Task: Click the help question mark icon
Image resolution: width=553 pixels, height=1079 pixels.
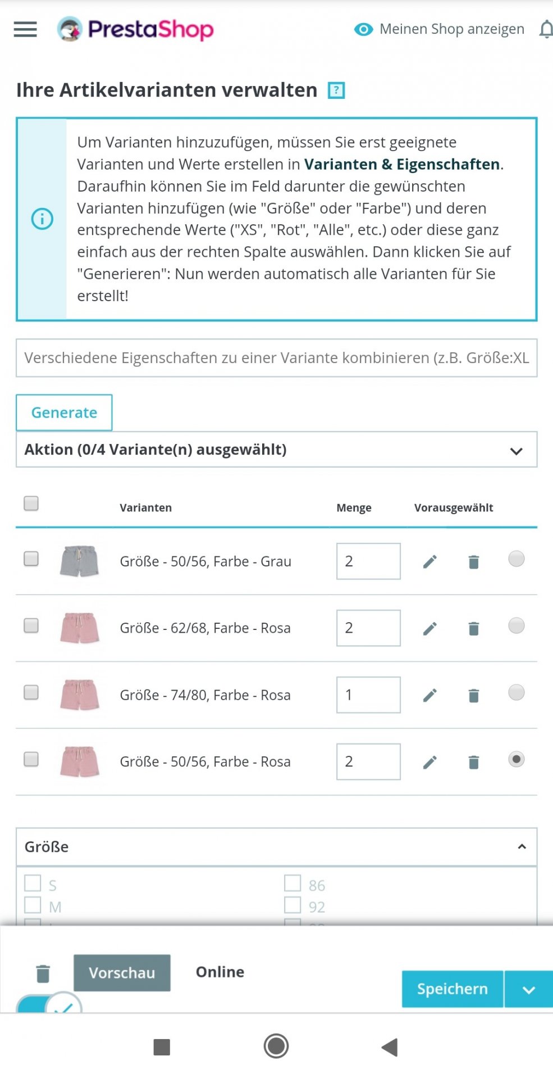Action: (x=336, y=90)
